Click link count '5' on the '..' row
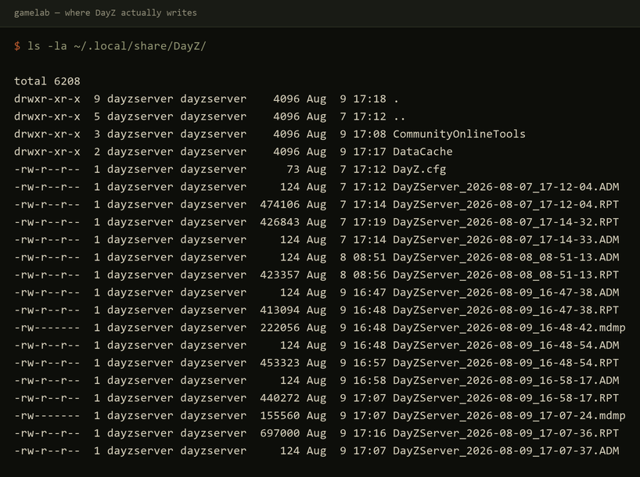The height and width of the screenshot is (477, 640). point(97,117)
